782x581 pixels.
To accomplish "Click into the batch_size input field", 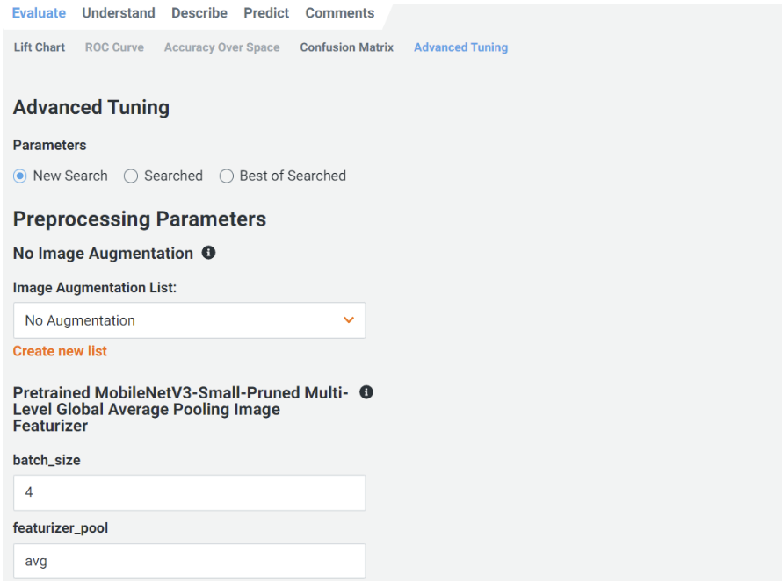I will tap(189, 492).
